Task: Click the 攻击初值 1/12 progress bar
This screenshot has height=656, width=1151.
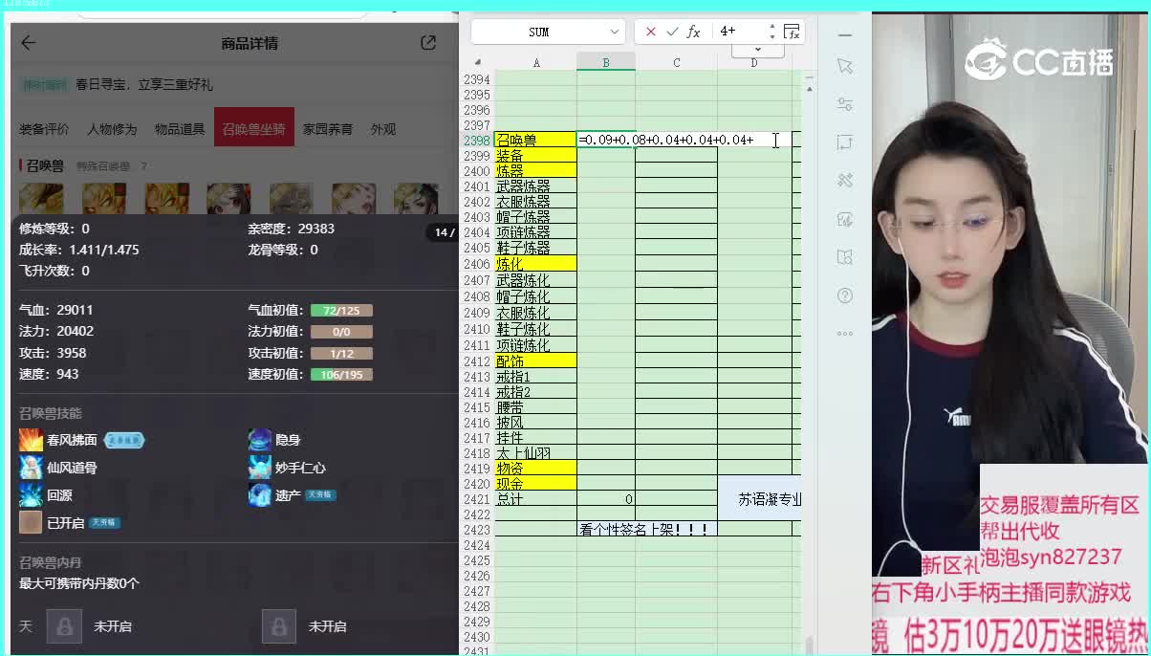Action: coord(341,353)
